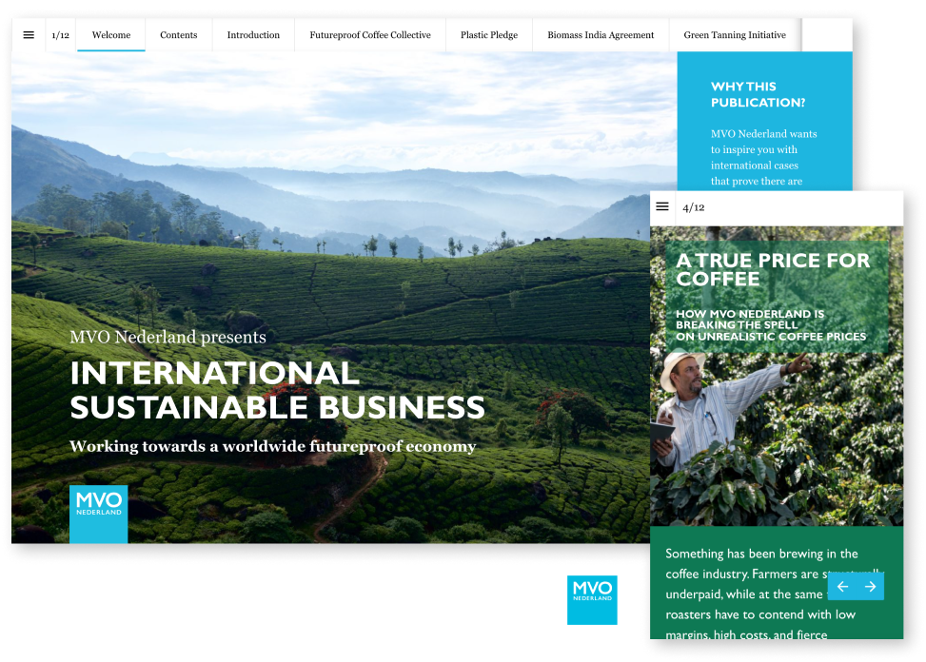This screenshot has width=926, height=662.
Task: Go to previous page with left arrow
Action: pyautogui.click(x=842, y=587)
